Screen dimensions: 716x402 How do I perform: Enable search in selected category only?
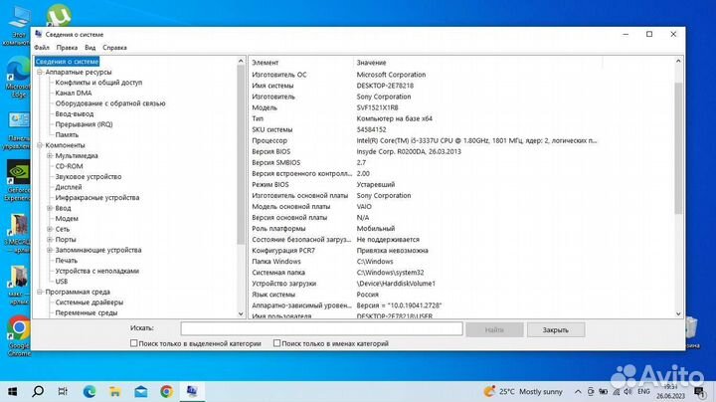coord(134,343)
